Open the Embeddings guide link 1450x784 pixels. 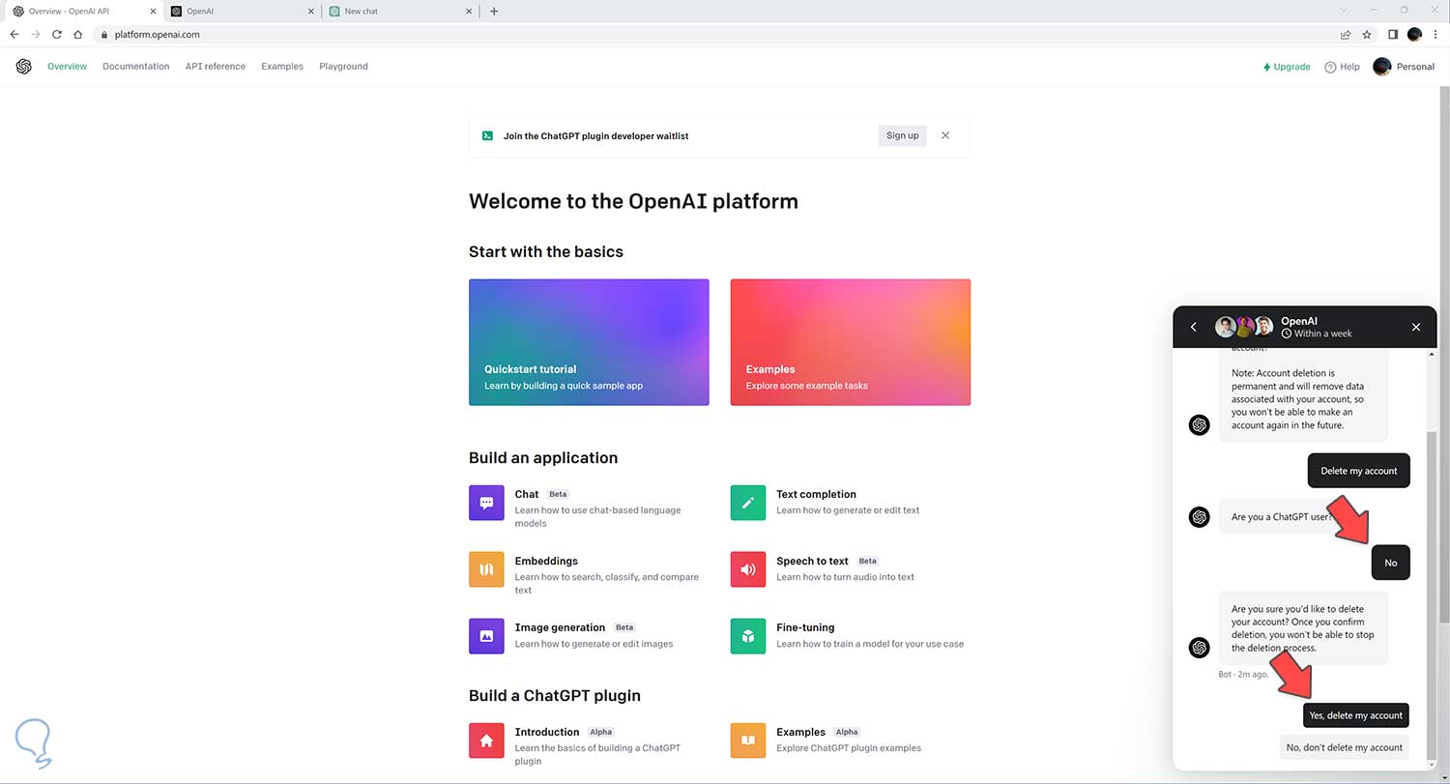tap(546, 561)
